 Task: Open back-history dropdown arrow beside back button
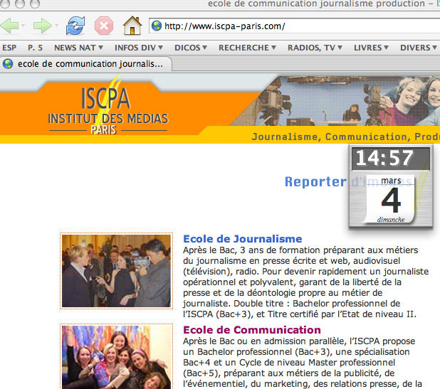(23, 26)
